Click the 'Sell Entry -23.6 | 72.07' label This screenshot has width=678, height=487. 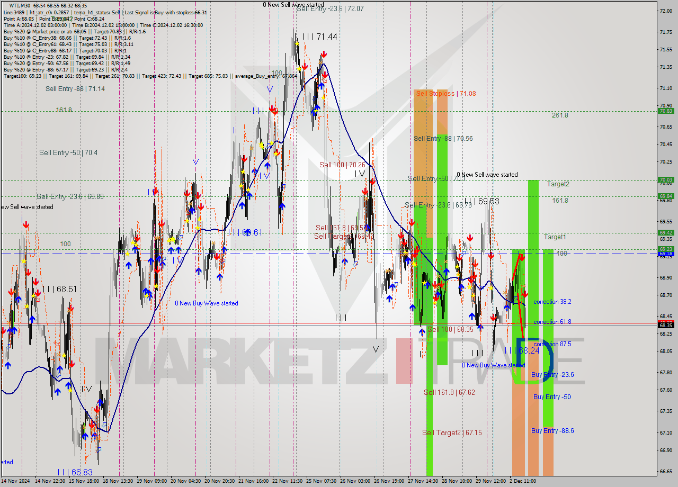tap(330, 9)
